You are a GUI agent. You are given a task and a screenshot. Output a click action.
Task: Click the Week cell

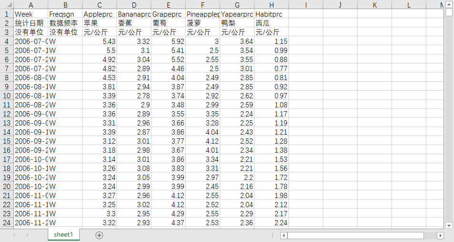(x=31, y=14)
